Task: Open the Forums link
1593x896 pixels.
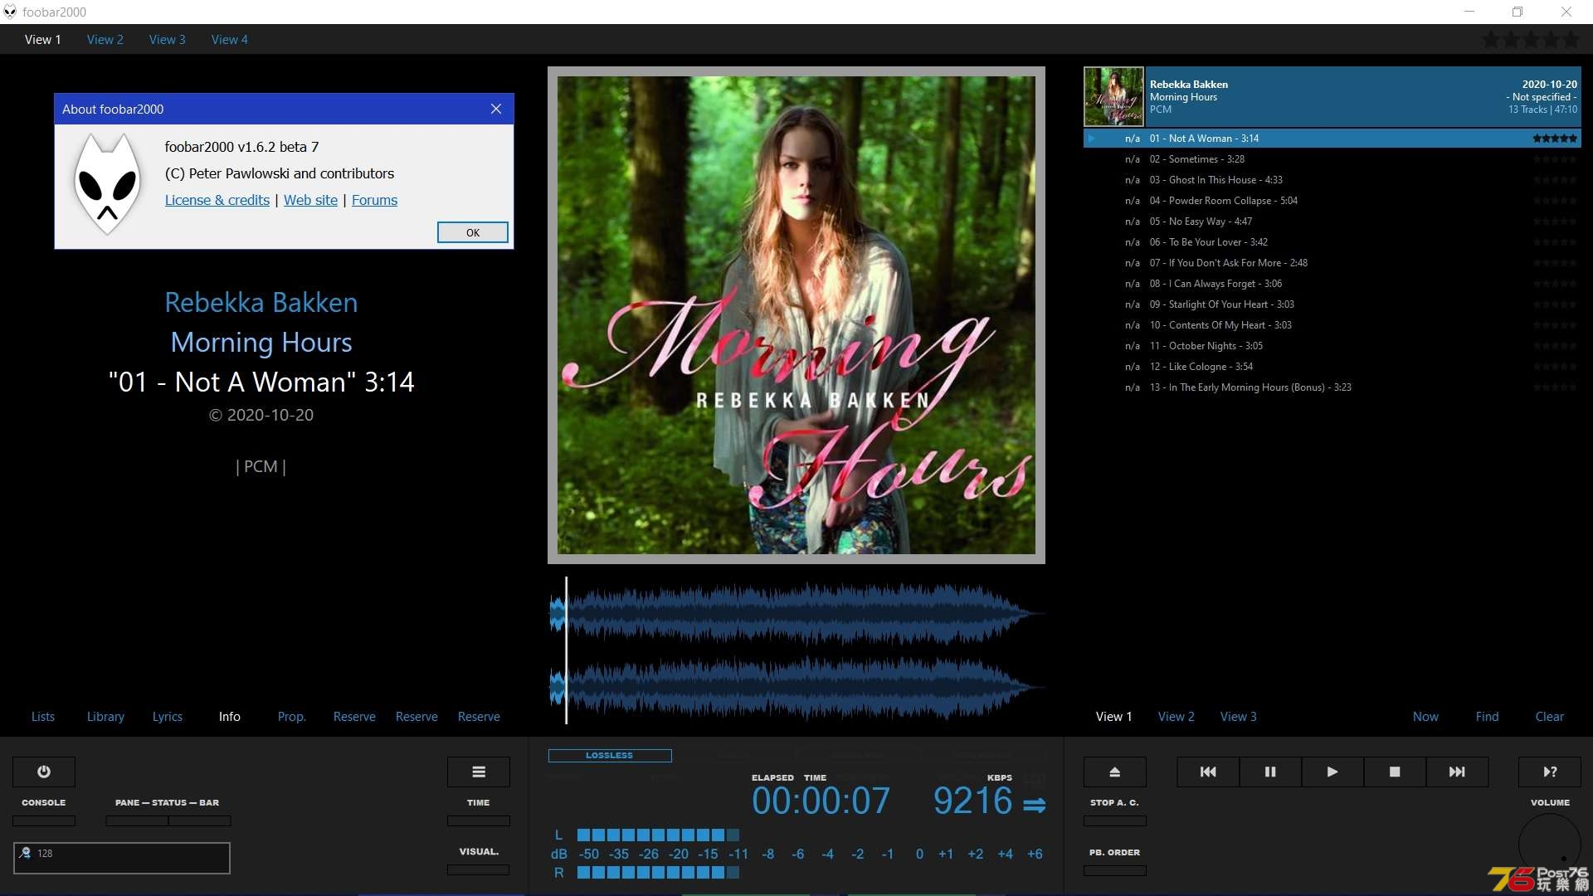Action: [375, 200]
